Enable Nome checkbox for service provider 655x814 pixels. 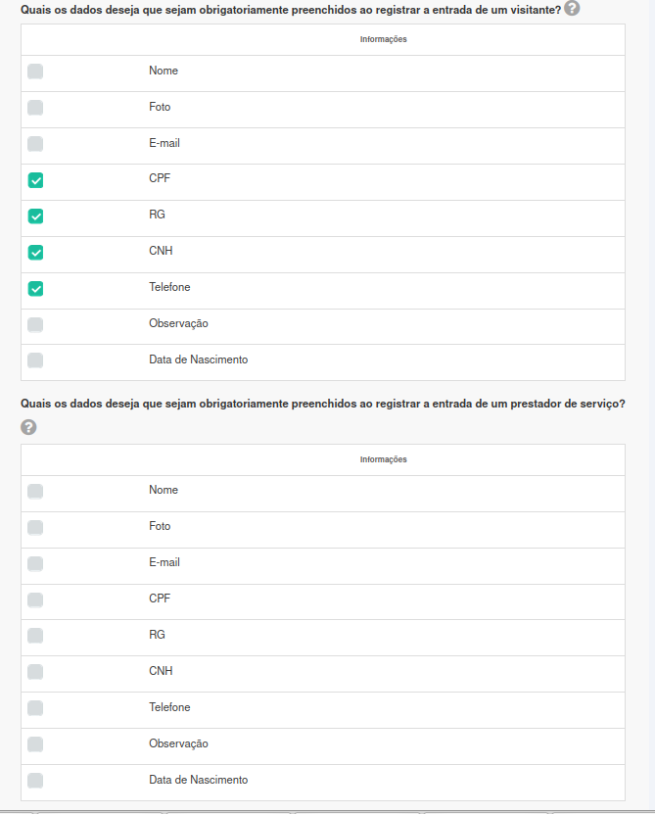(x=35, y=491)
